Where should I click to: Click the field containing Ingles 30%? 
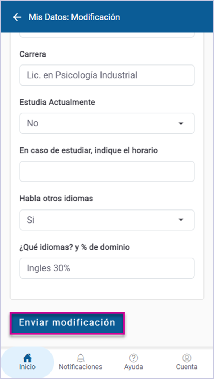(x=107, y=268)
